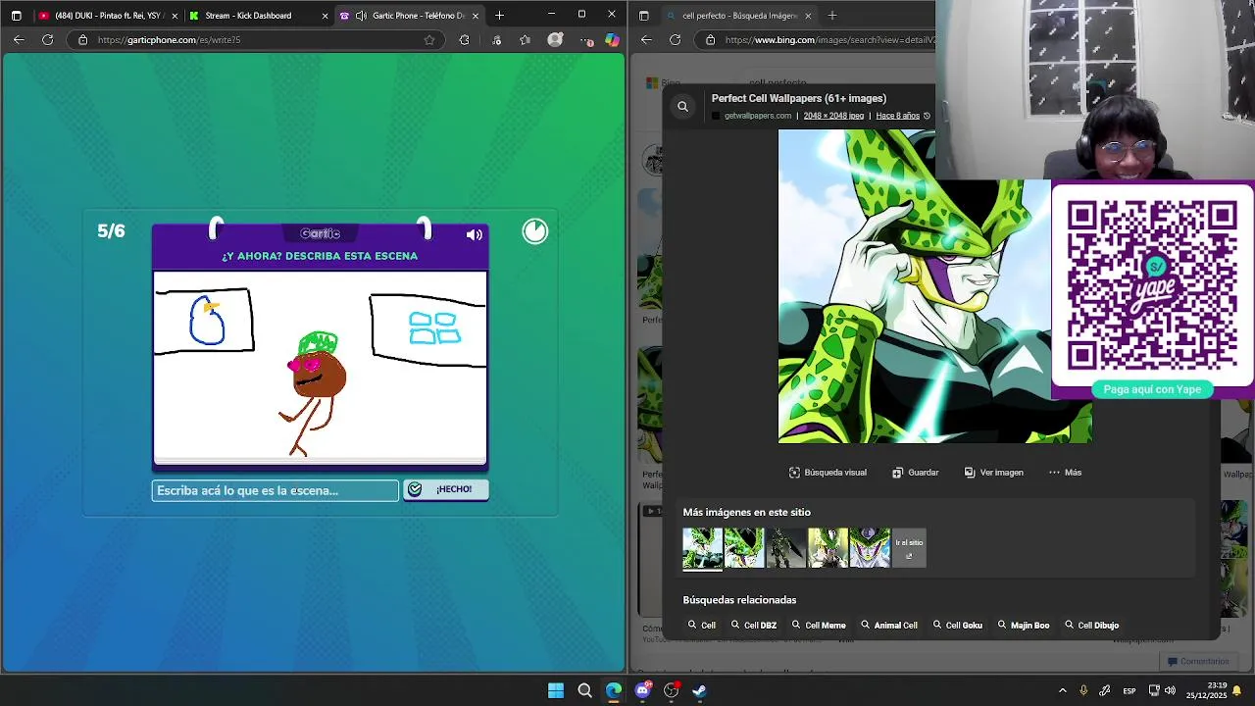Open a new tab in left browser
The height and width of the screenshot is (706, 1255).
[x=499, y=16]
